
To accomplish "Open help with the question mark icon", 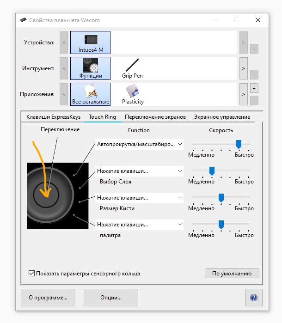I will tap(253, 298).
